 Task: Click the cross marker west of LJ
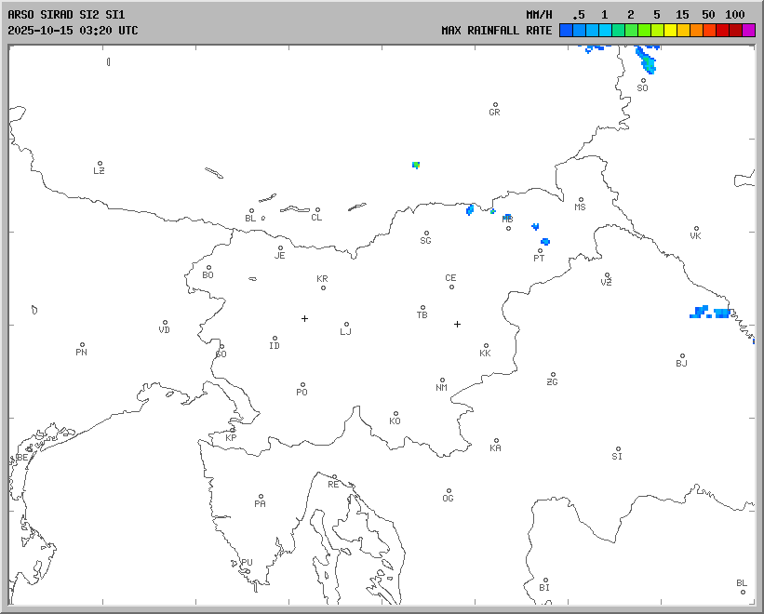[304, 318]
